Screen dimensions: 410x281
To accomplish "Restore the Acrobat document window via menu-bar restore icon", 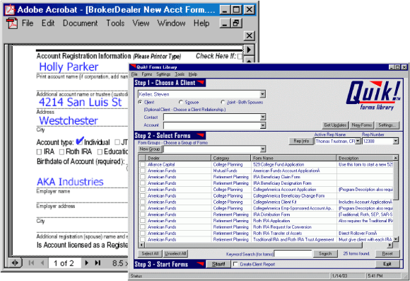I will 236,23.
